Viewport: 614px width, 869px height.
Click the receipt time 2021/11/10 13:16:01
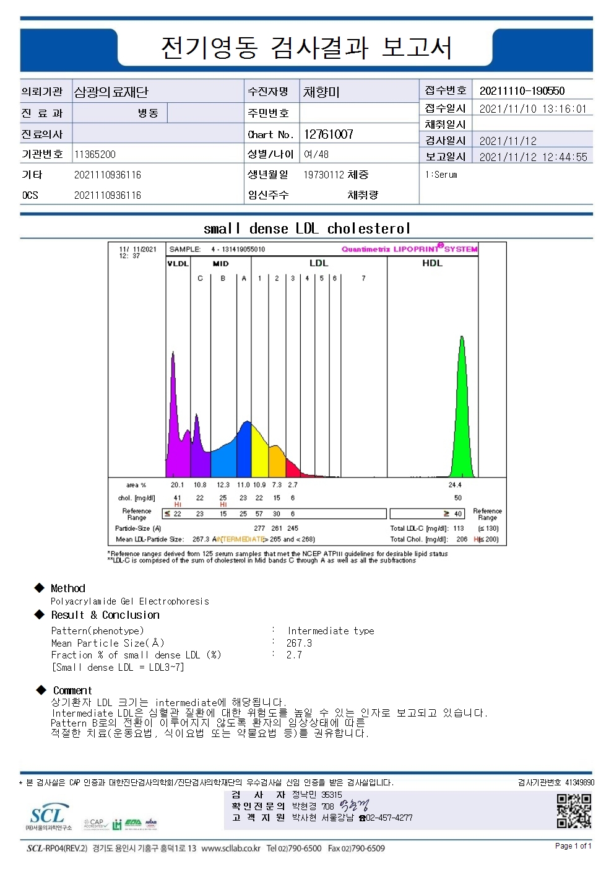[532, 109]
